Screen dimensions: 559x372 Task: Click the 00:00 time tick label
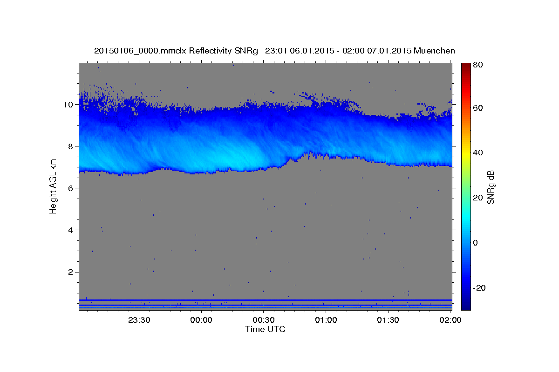click(x=201, y=320)
